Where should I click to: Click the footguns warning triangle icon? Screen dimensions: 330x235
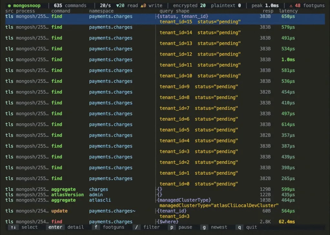pos(291,6)
